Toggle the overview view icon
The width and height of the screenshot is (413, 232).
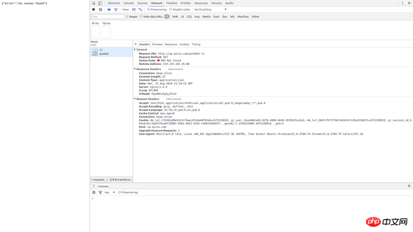[140, 9]
